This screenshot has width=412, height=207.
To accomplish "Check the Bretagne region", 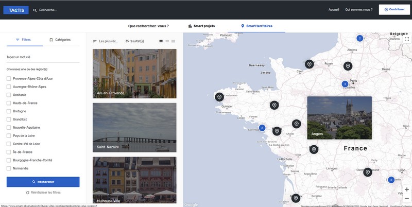I will [x=9, y=111].
